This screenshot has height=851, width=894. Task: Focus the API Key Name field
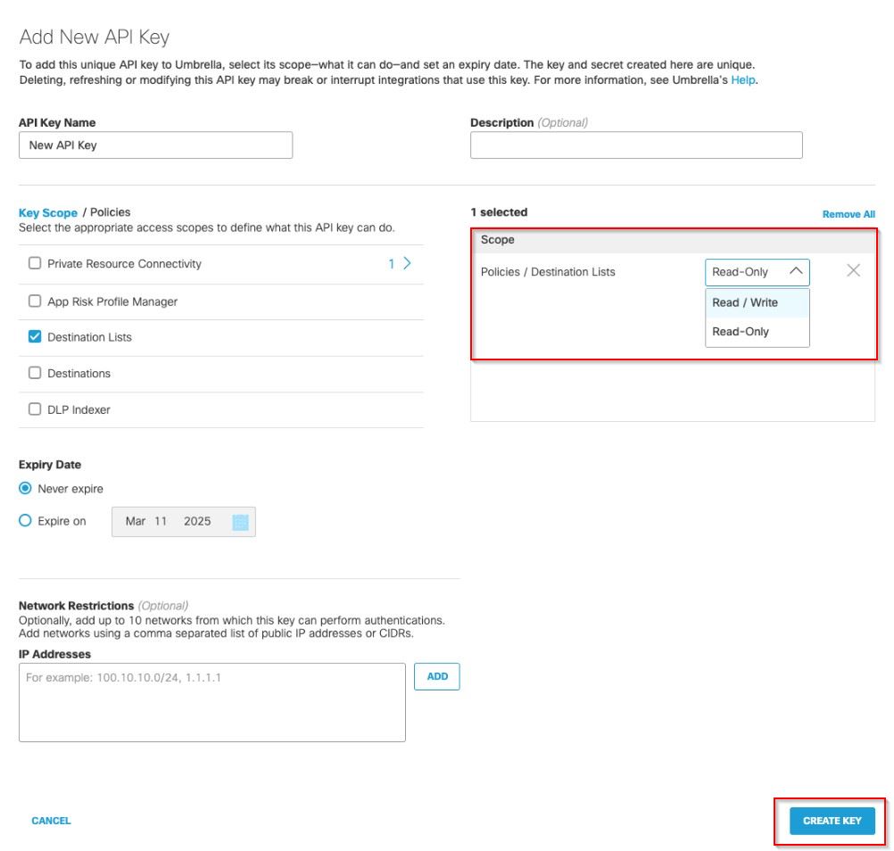155,145
